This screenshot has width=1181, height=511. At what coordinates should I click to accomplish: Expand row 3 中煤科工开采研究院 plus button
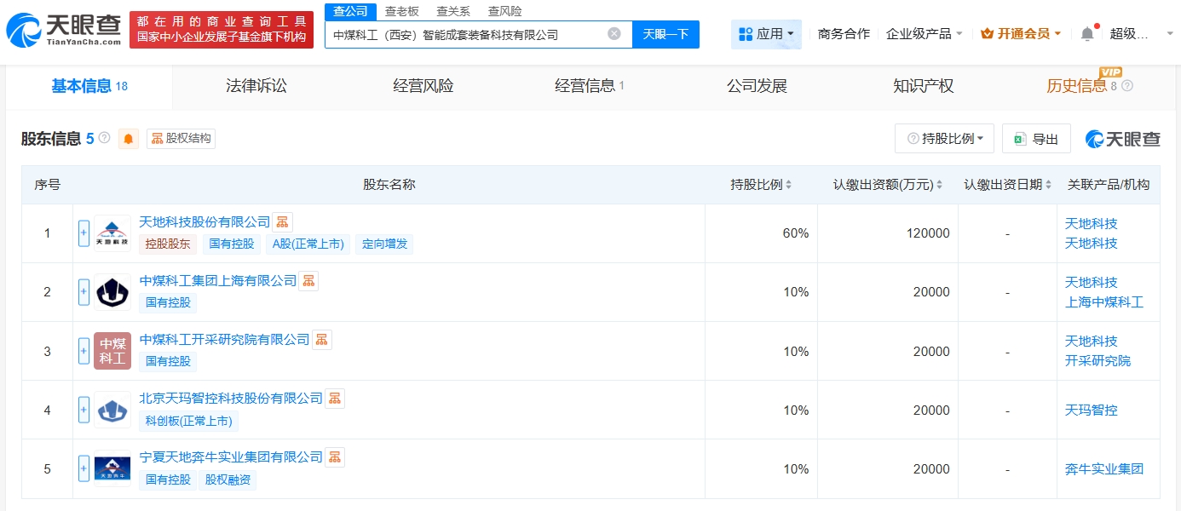(x=84, y=351)
